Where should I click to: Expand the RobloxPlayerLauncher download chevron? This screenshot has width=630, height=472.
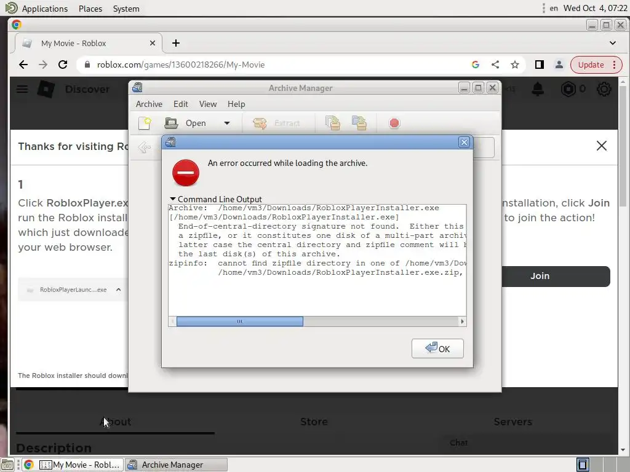[x=119, y=289]
